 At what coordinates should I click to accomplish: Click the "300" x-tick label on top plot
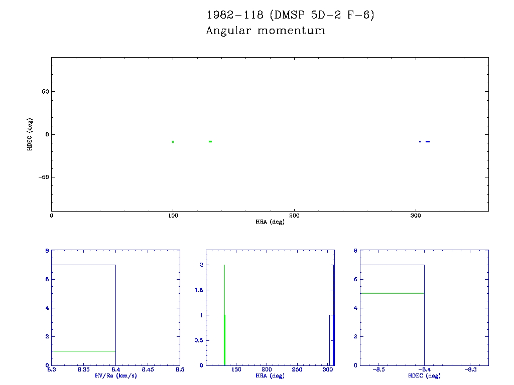coord(416,216)
